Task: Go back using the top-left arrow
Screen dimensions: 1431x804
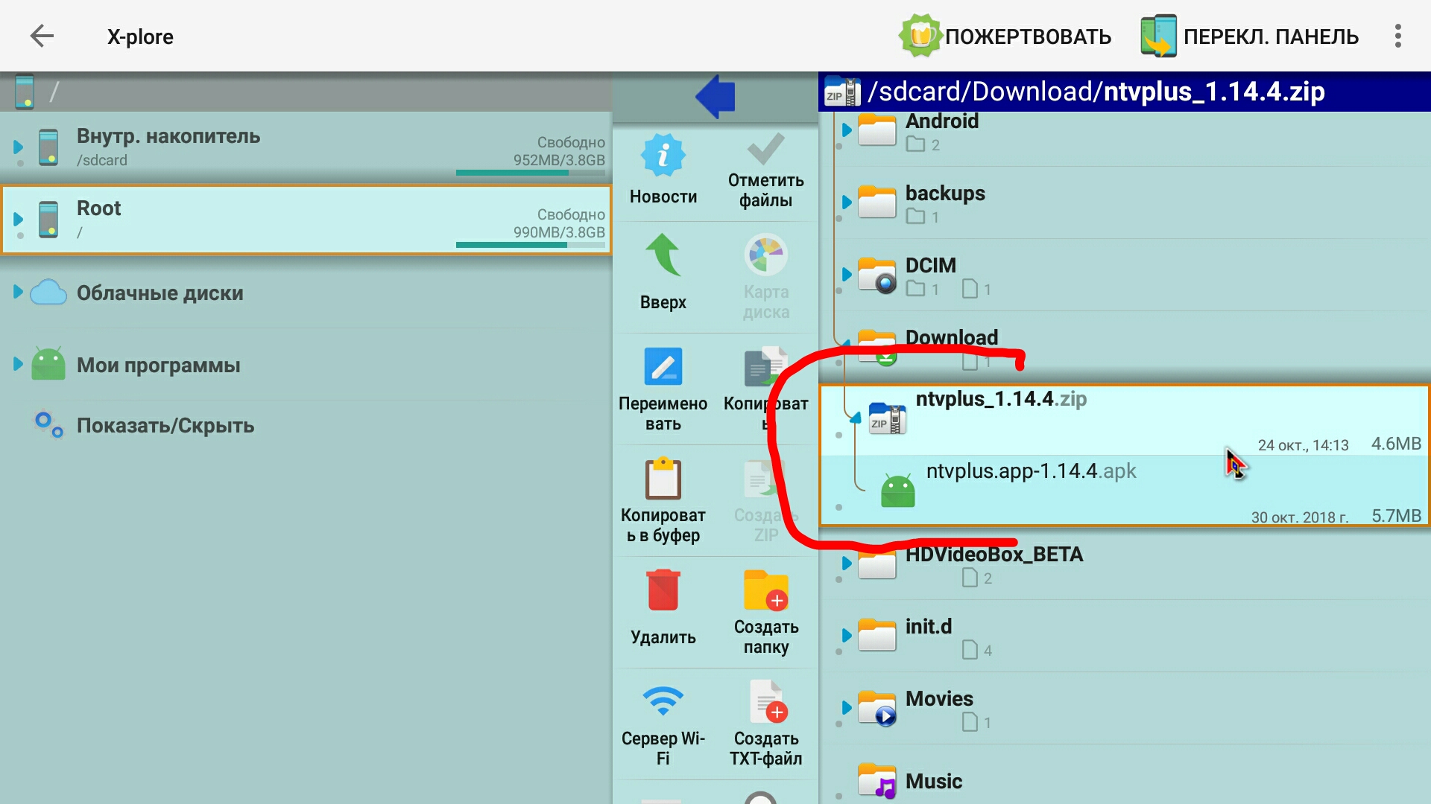Action: (42, 36)
